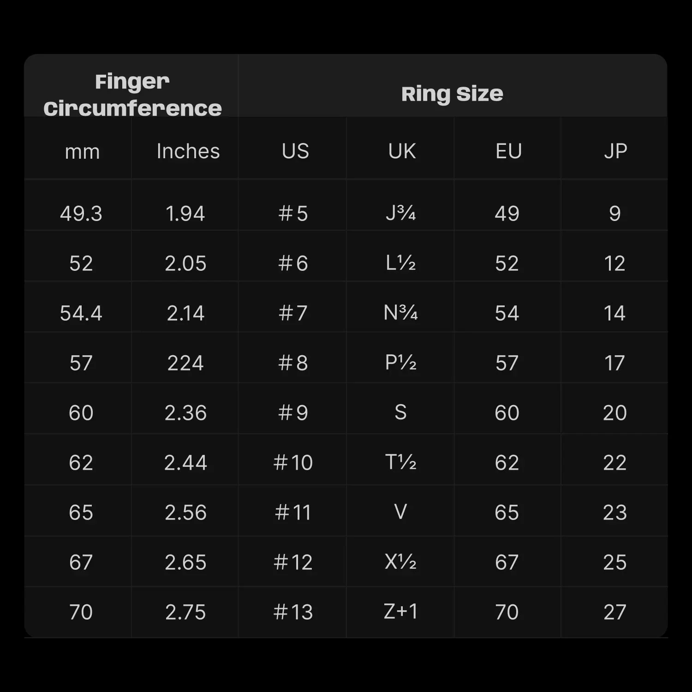Click the 49.3 mm cell

81,214
